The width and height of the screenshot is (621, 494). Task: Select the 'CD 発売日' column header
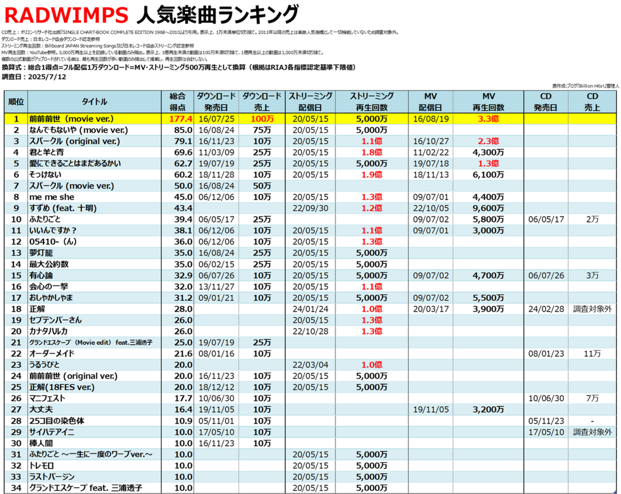546,101
